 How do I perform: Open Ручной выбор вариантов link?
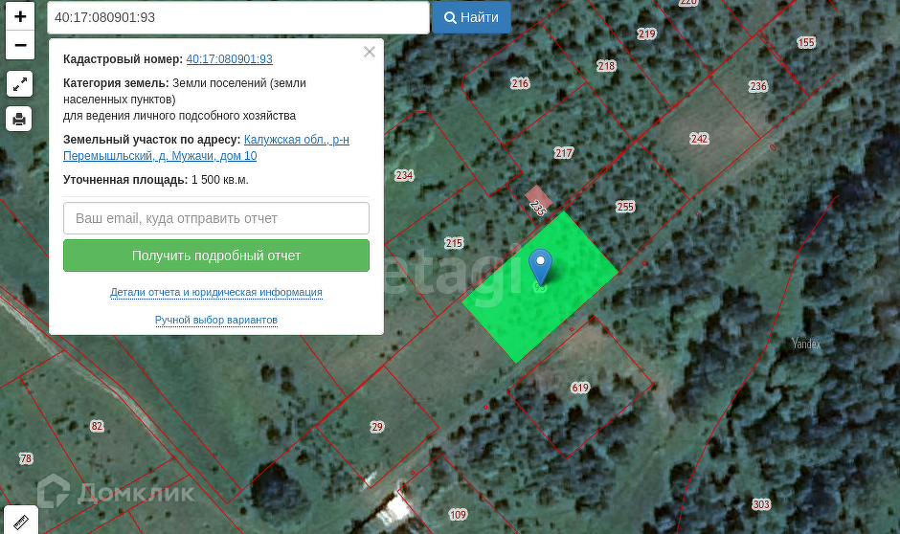216,320
